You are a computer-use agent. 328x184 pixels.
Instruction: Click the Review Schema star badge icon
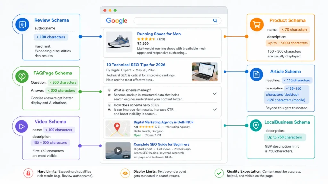22,24
